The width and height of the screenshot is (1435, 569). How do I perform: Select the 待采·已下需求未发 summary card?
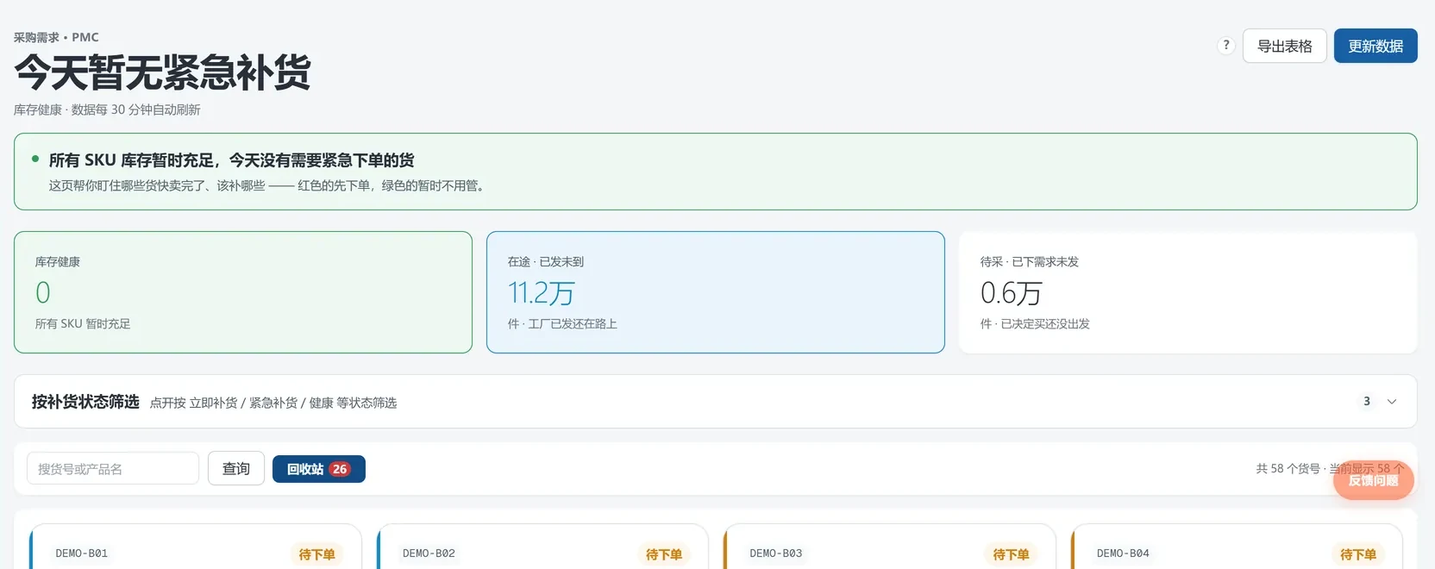(1188, 292)
